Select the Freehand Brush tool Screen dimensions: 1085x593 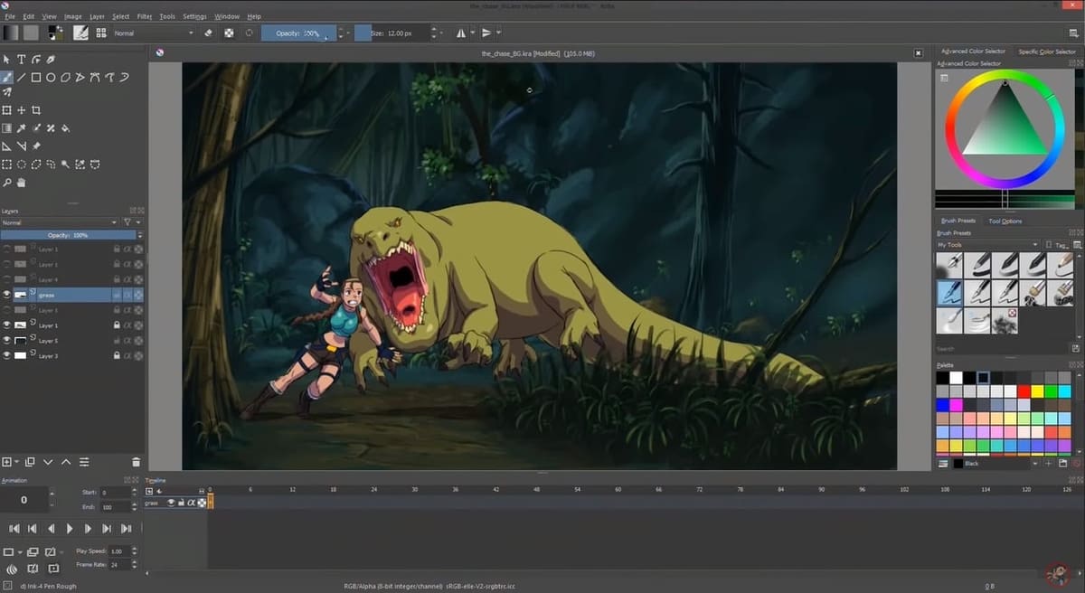[7, 77]
